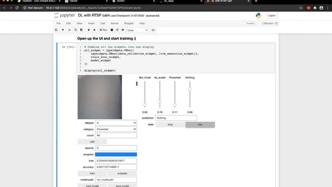Viewport: 332px width, 187px height.
Task: Interrupt the kernel with the stop icon
Action: point(112,30)
